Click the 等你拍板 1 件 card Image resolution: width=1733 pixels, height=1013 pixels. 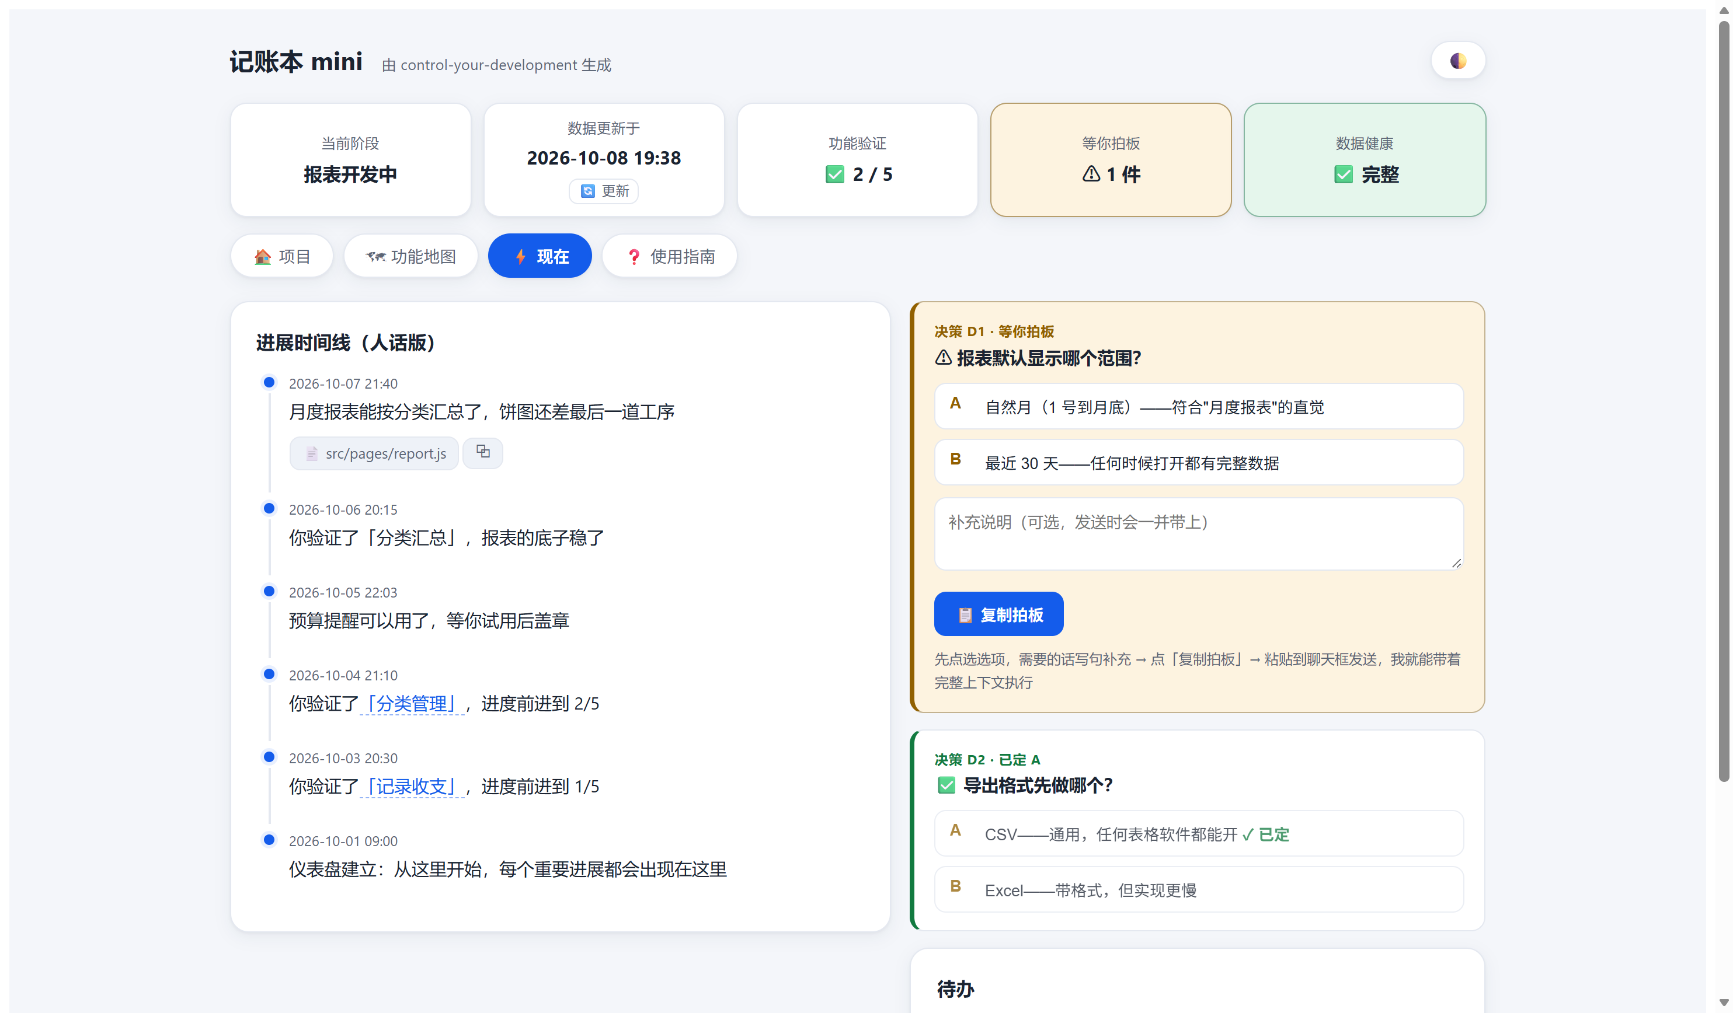click(1111, 160)
